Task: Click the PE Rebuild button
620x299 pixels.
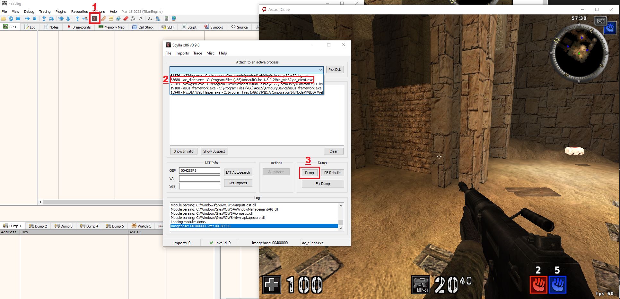Action: click(x=332, y=173)
